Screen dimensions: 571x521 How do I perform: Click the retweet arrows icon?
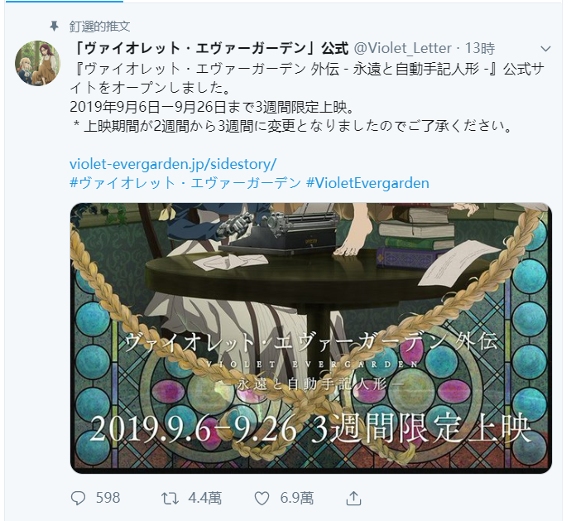170,498
